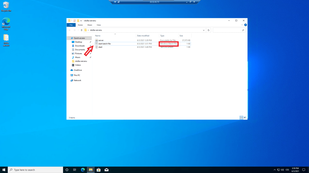Open Microsoft Store from the taskbar

(x=98, y=170)
